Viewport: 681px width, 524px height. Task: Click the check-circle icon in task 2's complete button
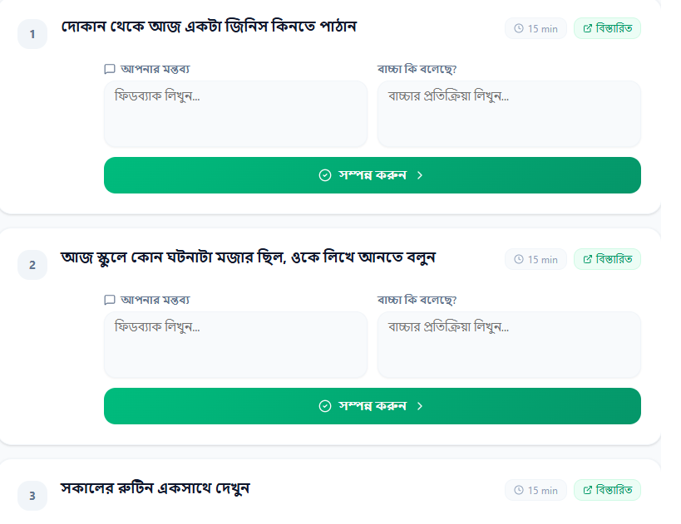point(324,406)
